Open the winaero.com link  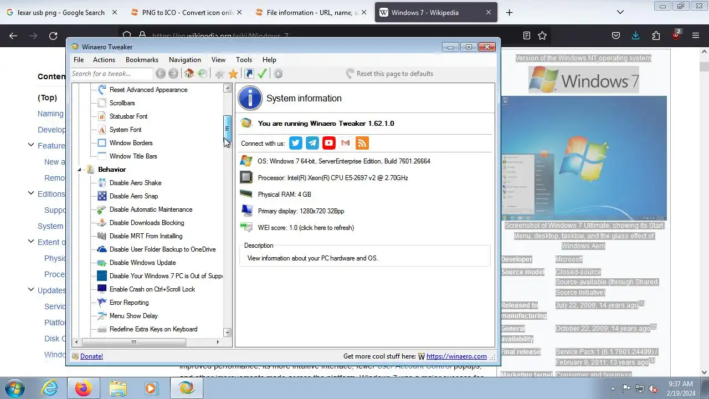pos(456,356)
